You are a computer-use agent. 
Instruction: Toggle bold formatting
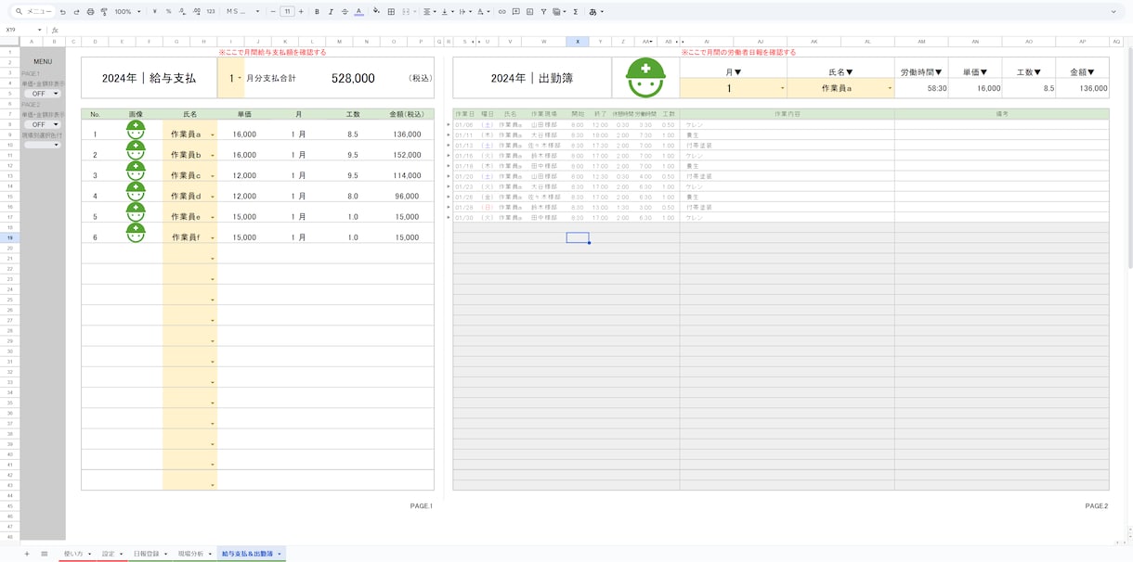317,12
